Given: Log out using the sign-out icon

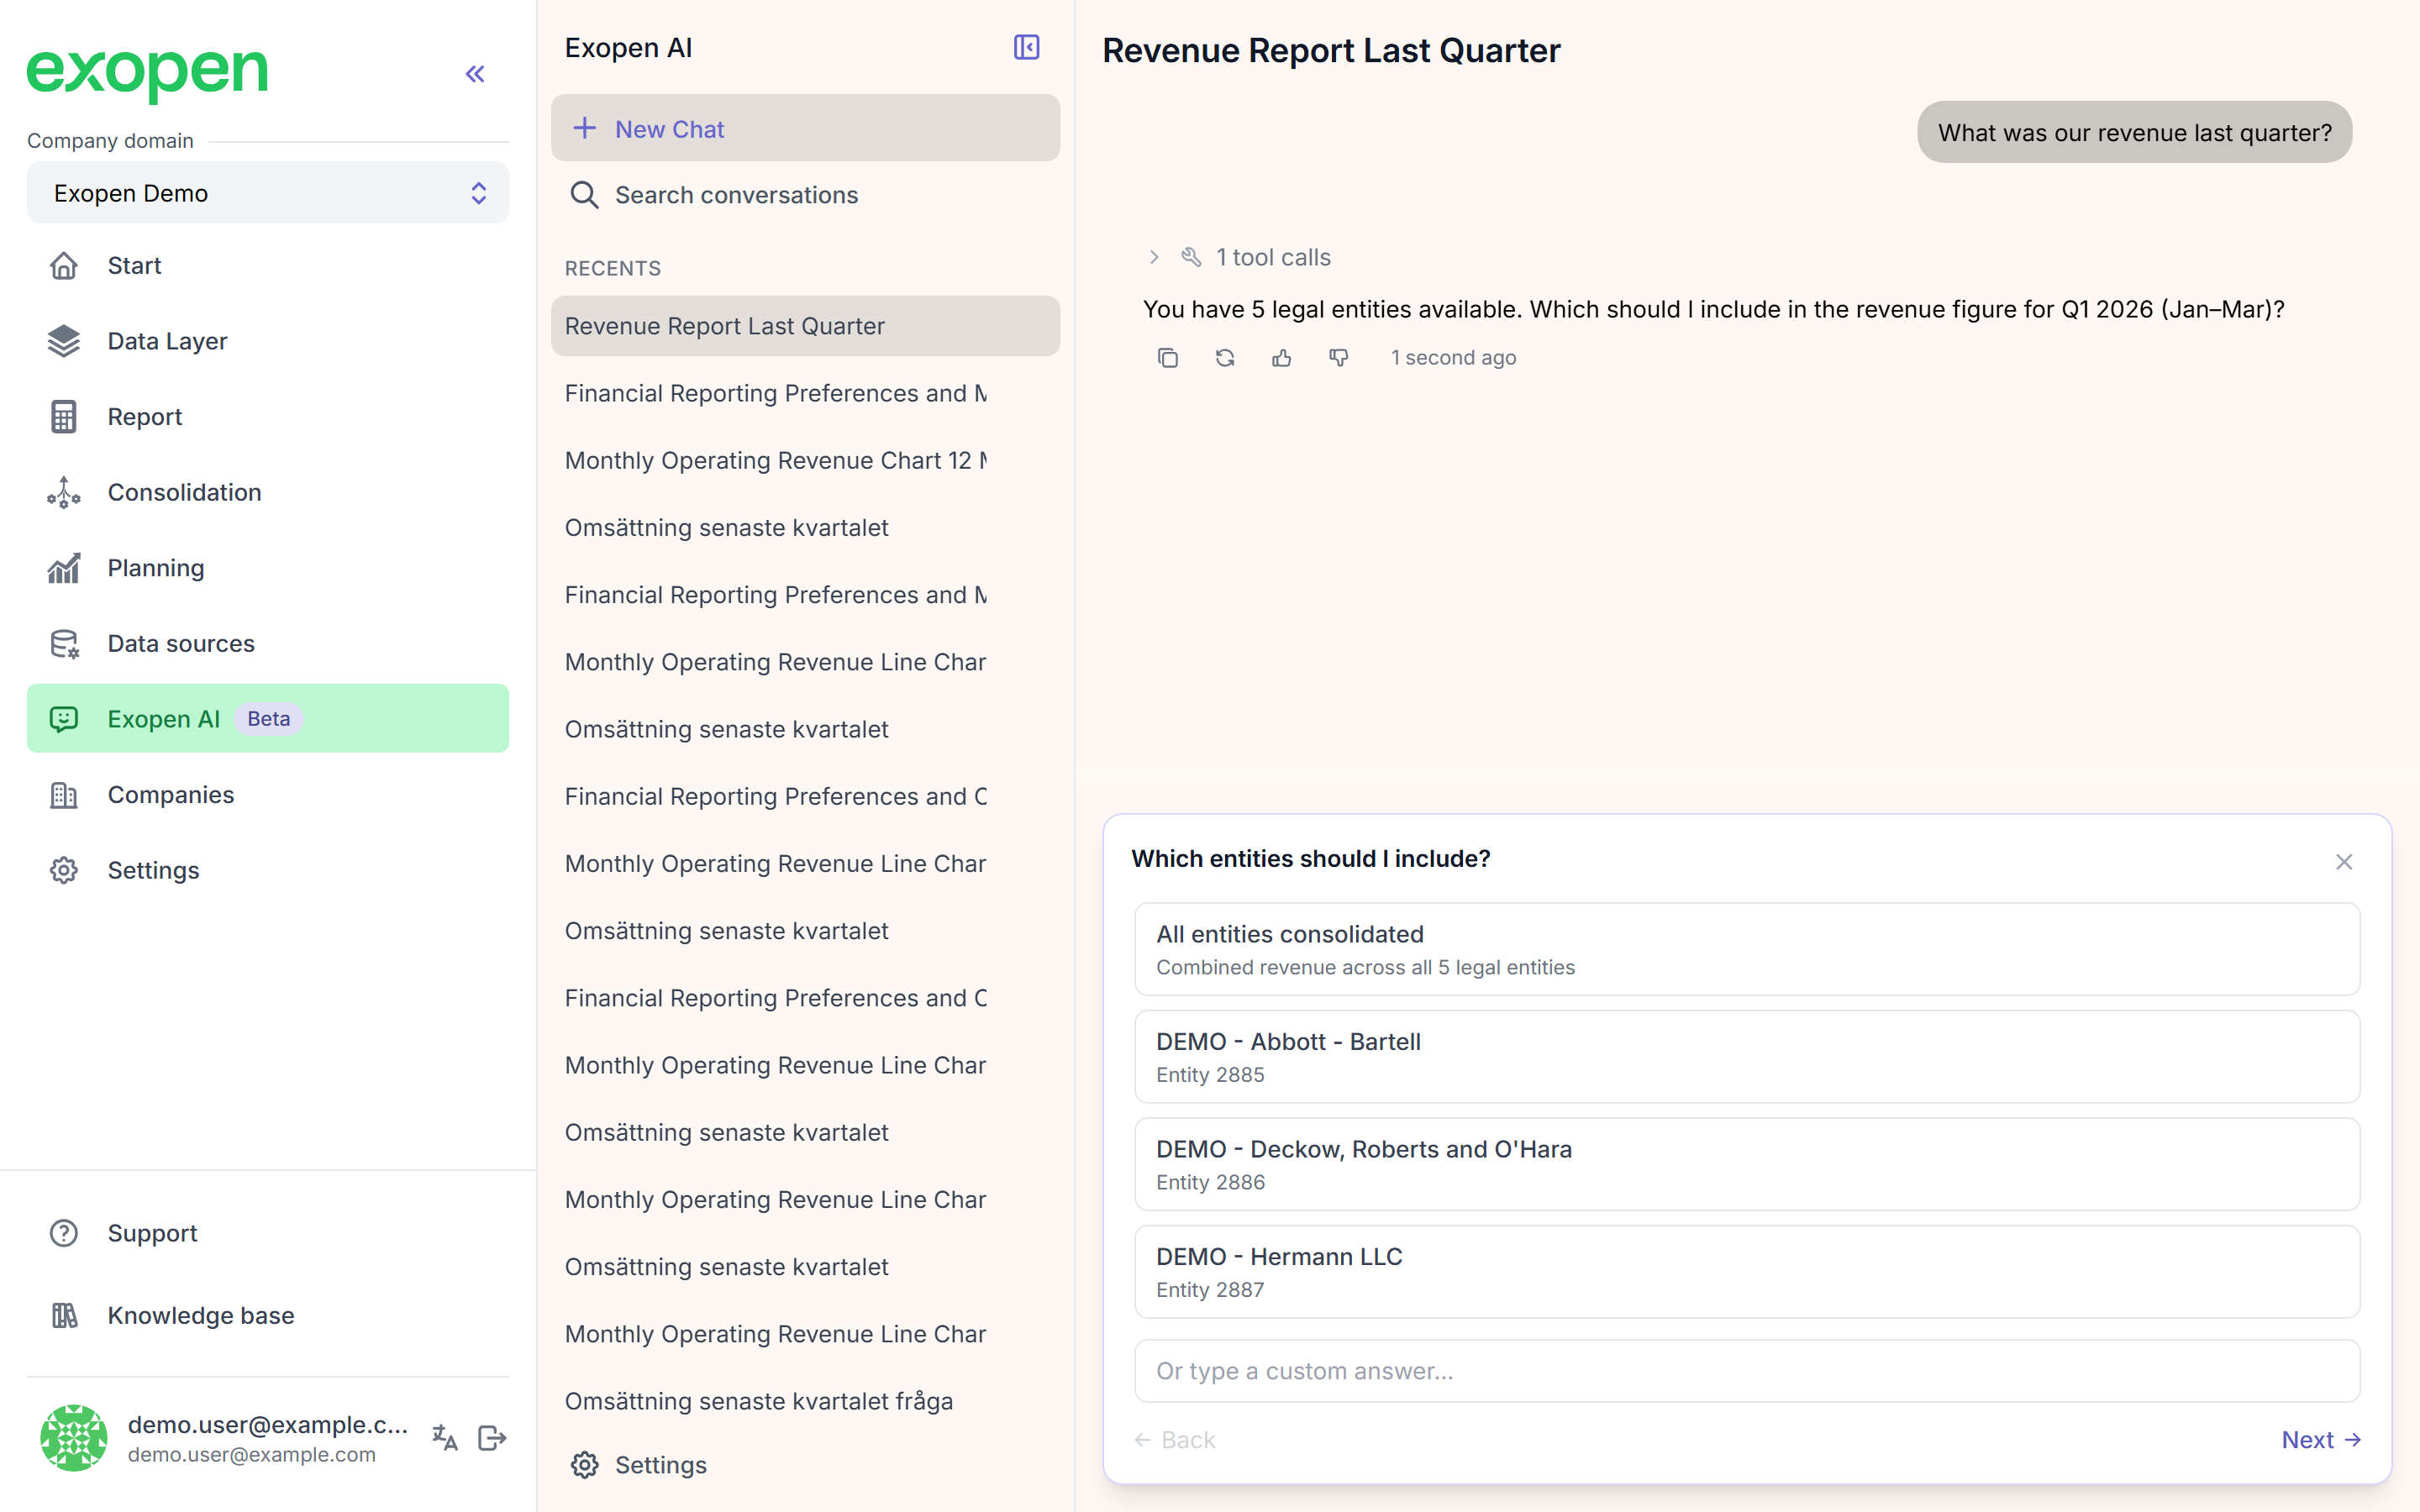Looking at the screenshot, I should pos(493,1438).
